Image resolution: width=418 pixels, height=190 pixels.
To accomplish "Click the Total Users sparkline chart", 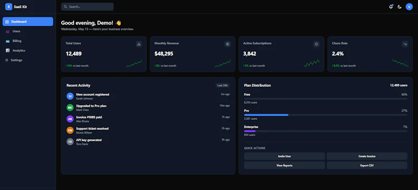I will coord(134,63).
